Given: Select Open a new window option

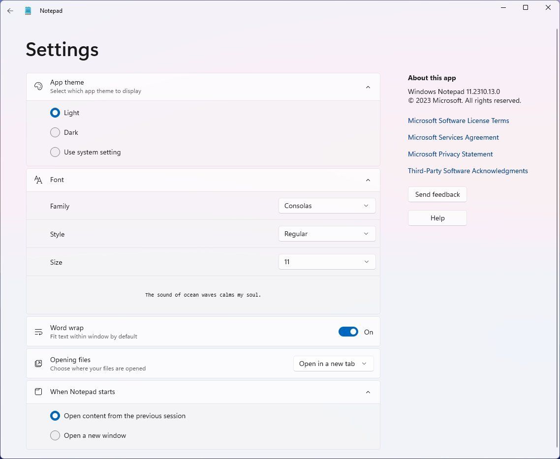Looking at the screenshot, I should tap(55, 435).
